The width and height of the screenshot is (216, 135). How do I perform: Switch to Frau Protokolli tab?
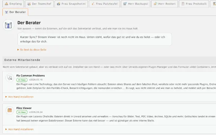coord(194,4)
